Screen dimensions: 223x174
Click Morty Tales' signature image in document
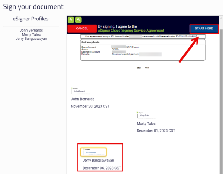click(146, 115)
